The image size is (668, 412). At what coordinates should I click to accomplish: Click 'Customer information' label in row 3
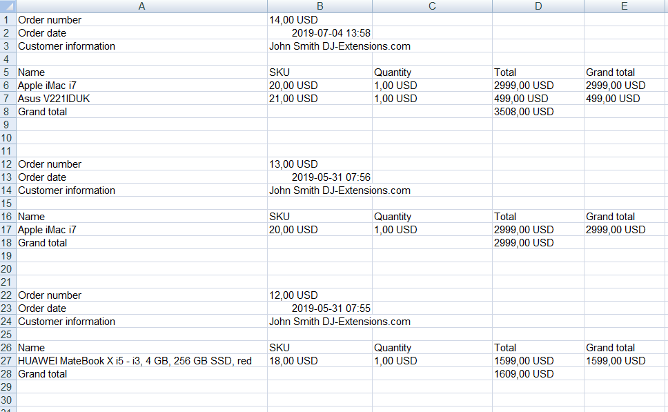(66, 46)
